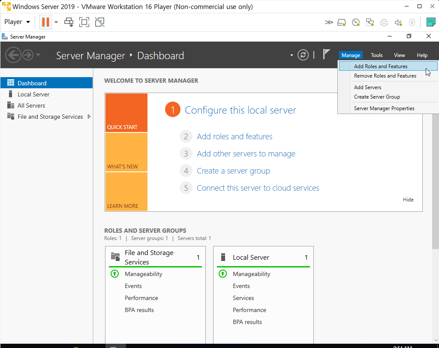439x348 pixels.
Task: Click Manageability status icon in Local Server tile
Action: coord(223,273)
